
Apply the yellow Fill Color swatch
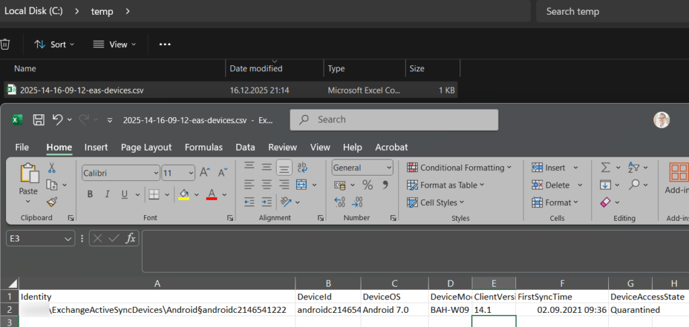click(x=184, y=194)
